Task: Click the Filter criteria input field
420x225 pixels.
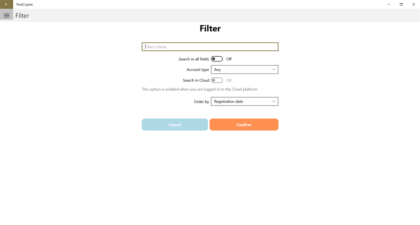Action: click(210, 46)
